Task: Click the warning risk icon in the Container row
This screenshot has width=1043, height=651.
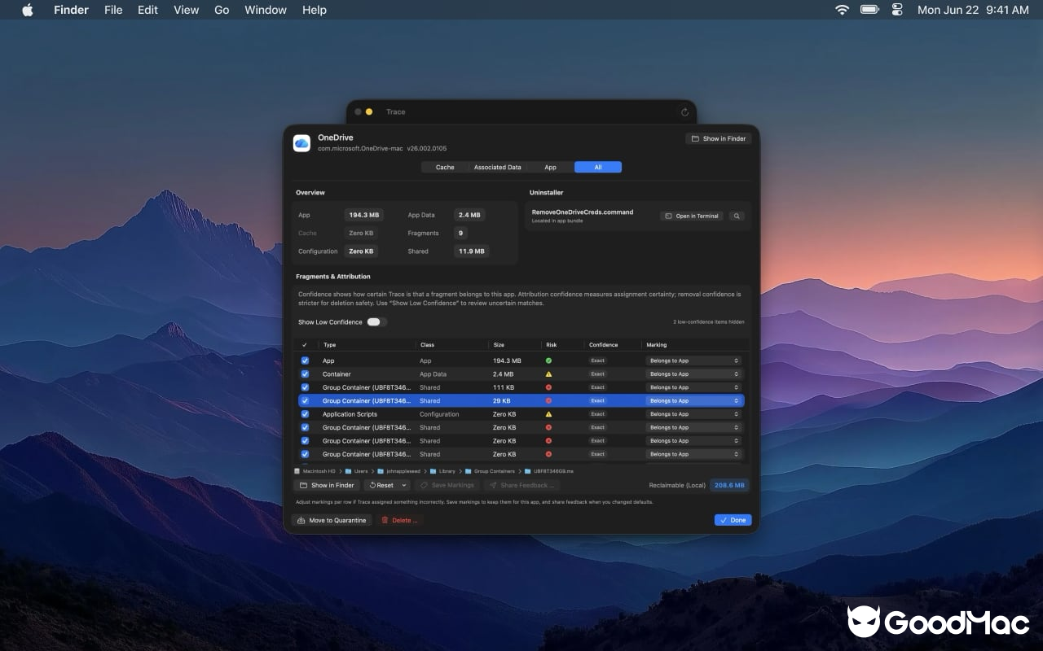Action: (548, 374)
